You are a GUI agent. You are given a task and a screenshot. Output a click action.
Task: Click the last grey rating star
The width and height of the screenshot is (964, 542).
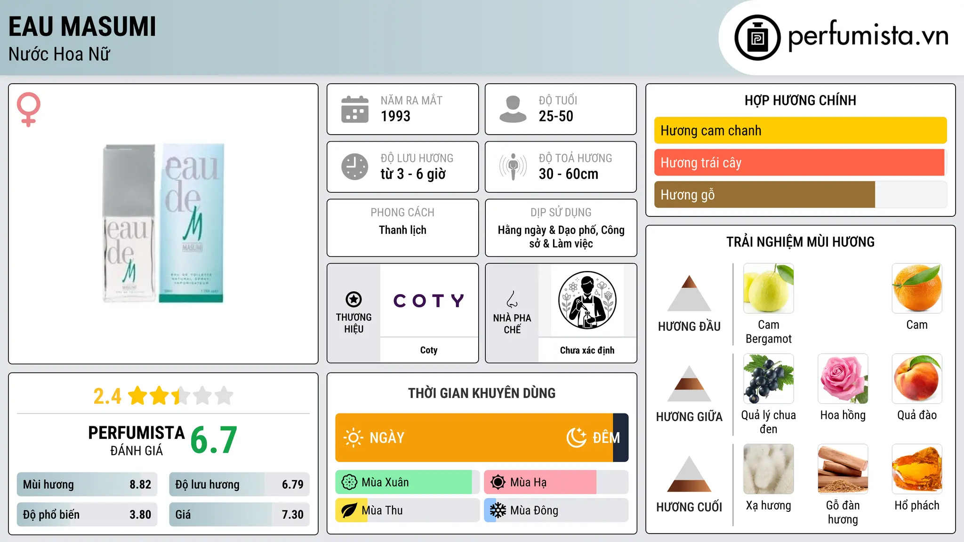pyautogui.click(x=224, y=396)
